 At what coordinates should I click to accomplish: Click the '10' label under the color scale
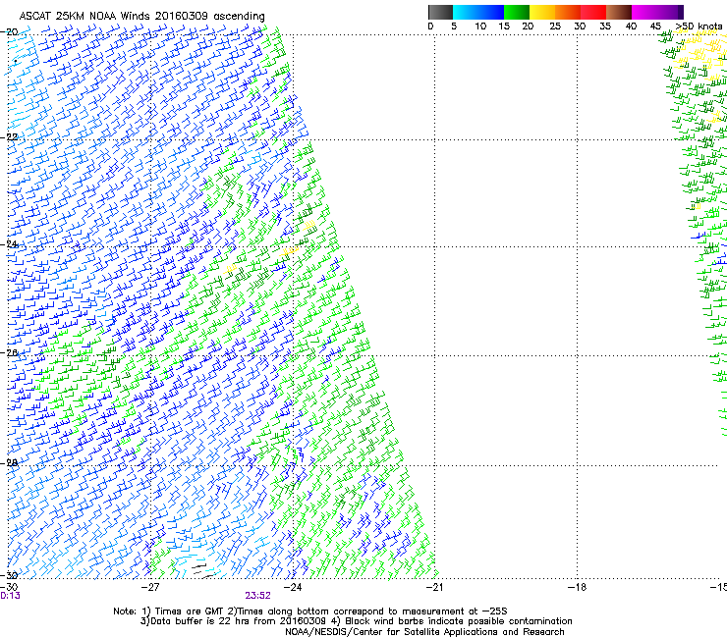(480, 27)
